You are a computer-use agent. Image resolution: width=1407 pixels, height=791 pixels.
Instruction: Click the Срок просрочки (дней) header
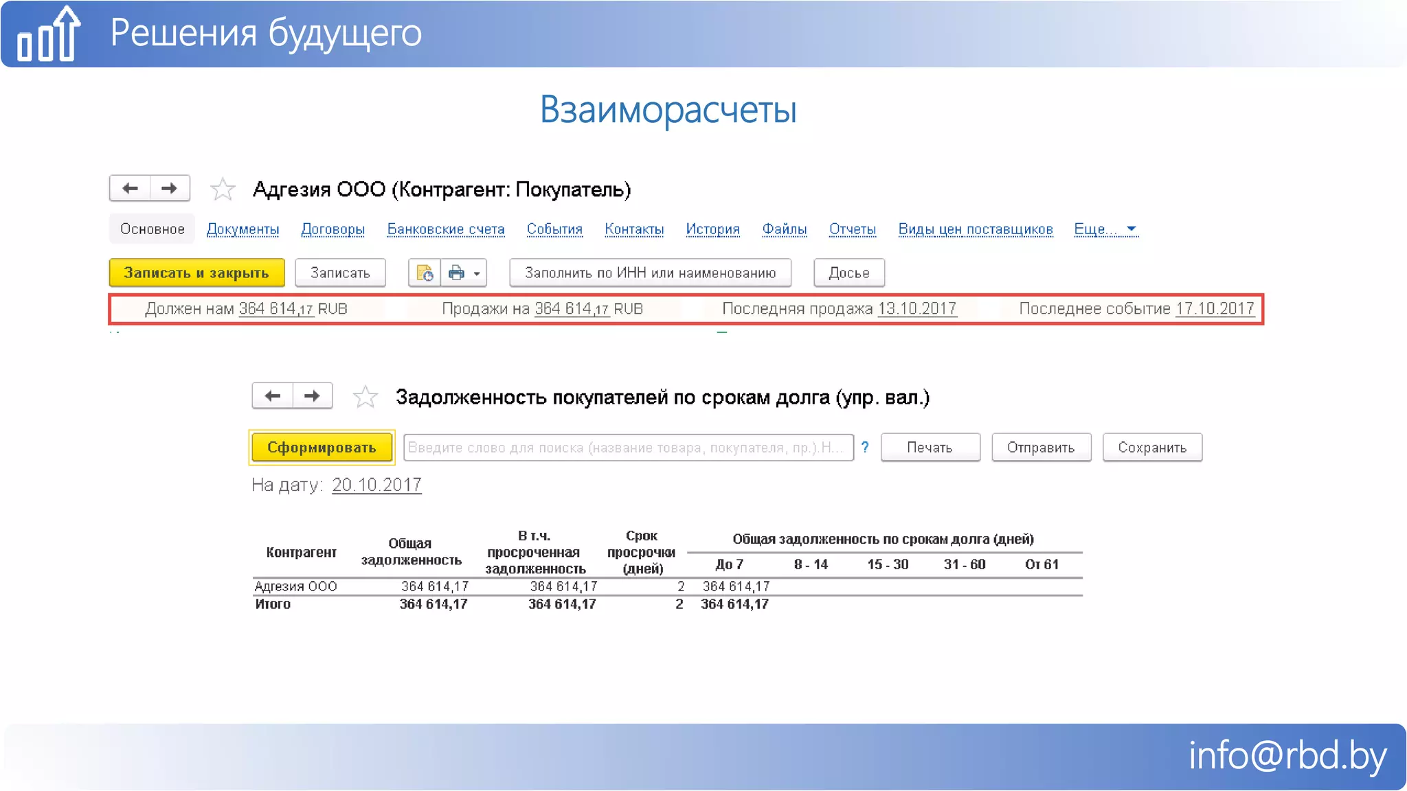coord(642,552)
